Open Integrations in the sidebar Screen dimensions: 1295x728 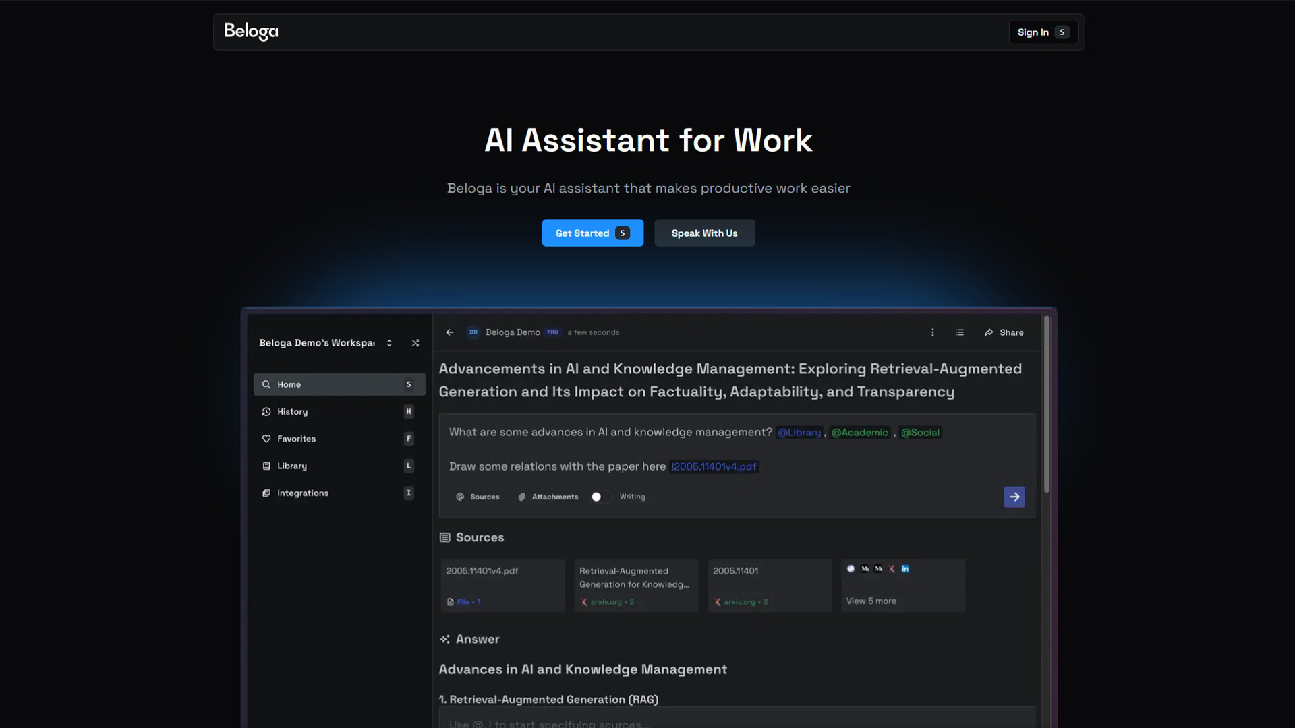coord(339,493)
